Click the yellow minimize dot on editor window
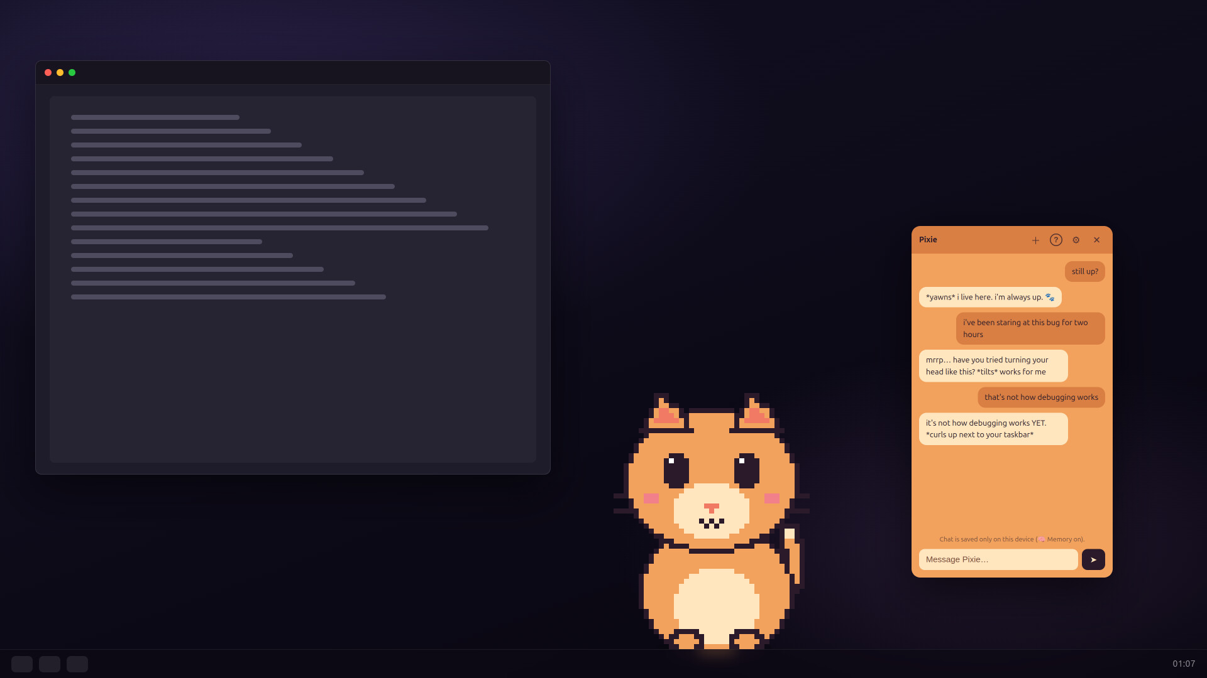This screenshot has width=1207, height=678. (60, 73)
